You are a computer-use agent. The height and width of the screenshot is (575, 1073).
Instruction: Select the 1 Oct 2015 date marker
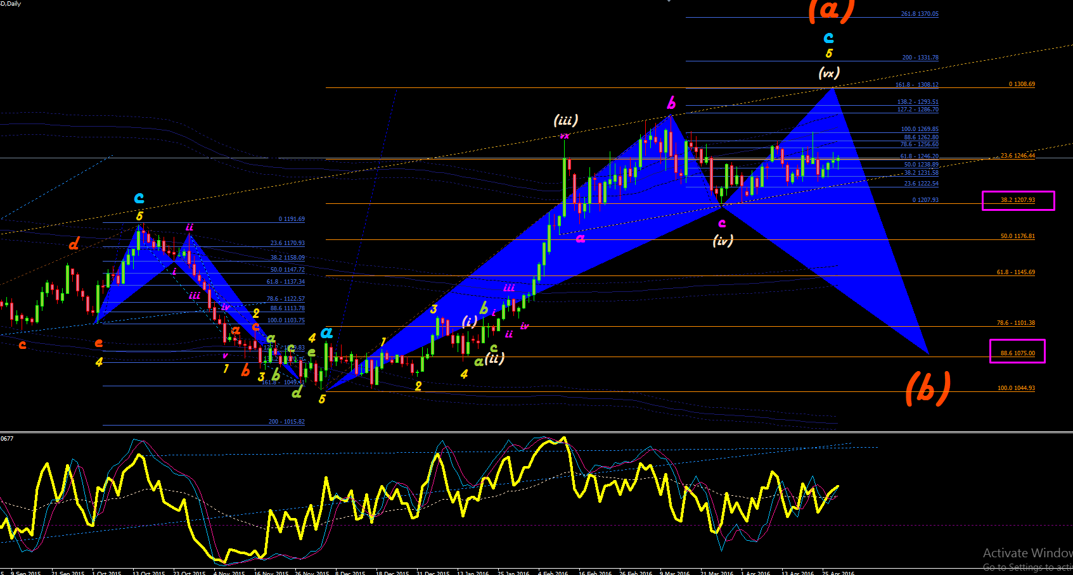[106, 572]
